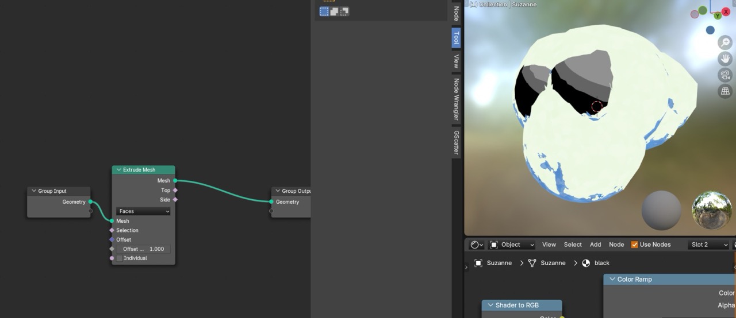Click the material preview sphere in viewport

tap(661, 210)
